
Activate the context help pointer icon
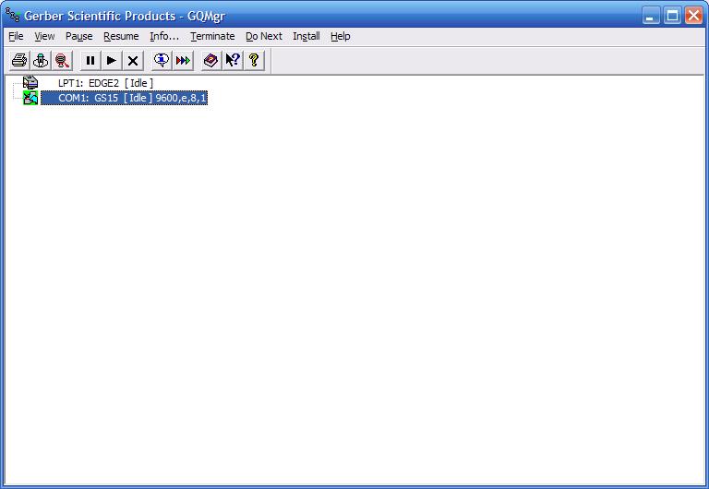tap(233, 60)
